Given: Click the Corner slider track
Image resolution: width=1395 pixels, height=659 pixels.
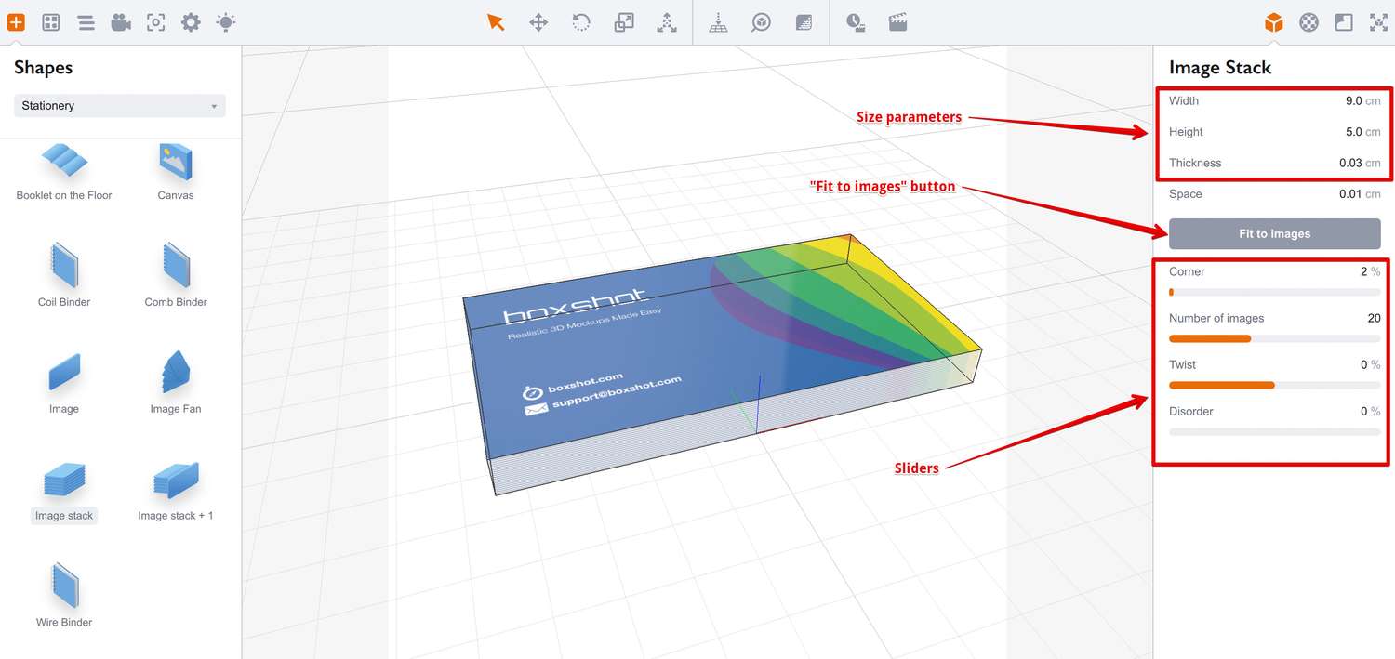Looking at the screenshot, I should pos(1274,292).
